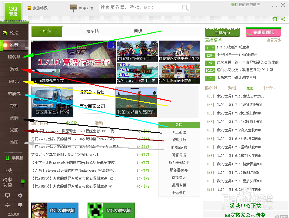This screenshot has height=218, width=289.
Task: Switch to 推荐 content tab
Action: (47, 31)
